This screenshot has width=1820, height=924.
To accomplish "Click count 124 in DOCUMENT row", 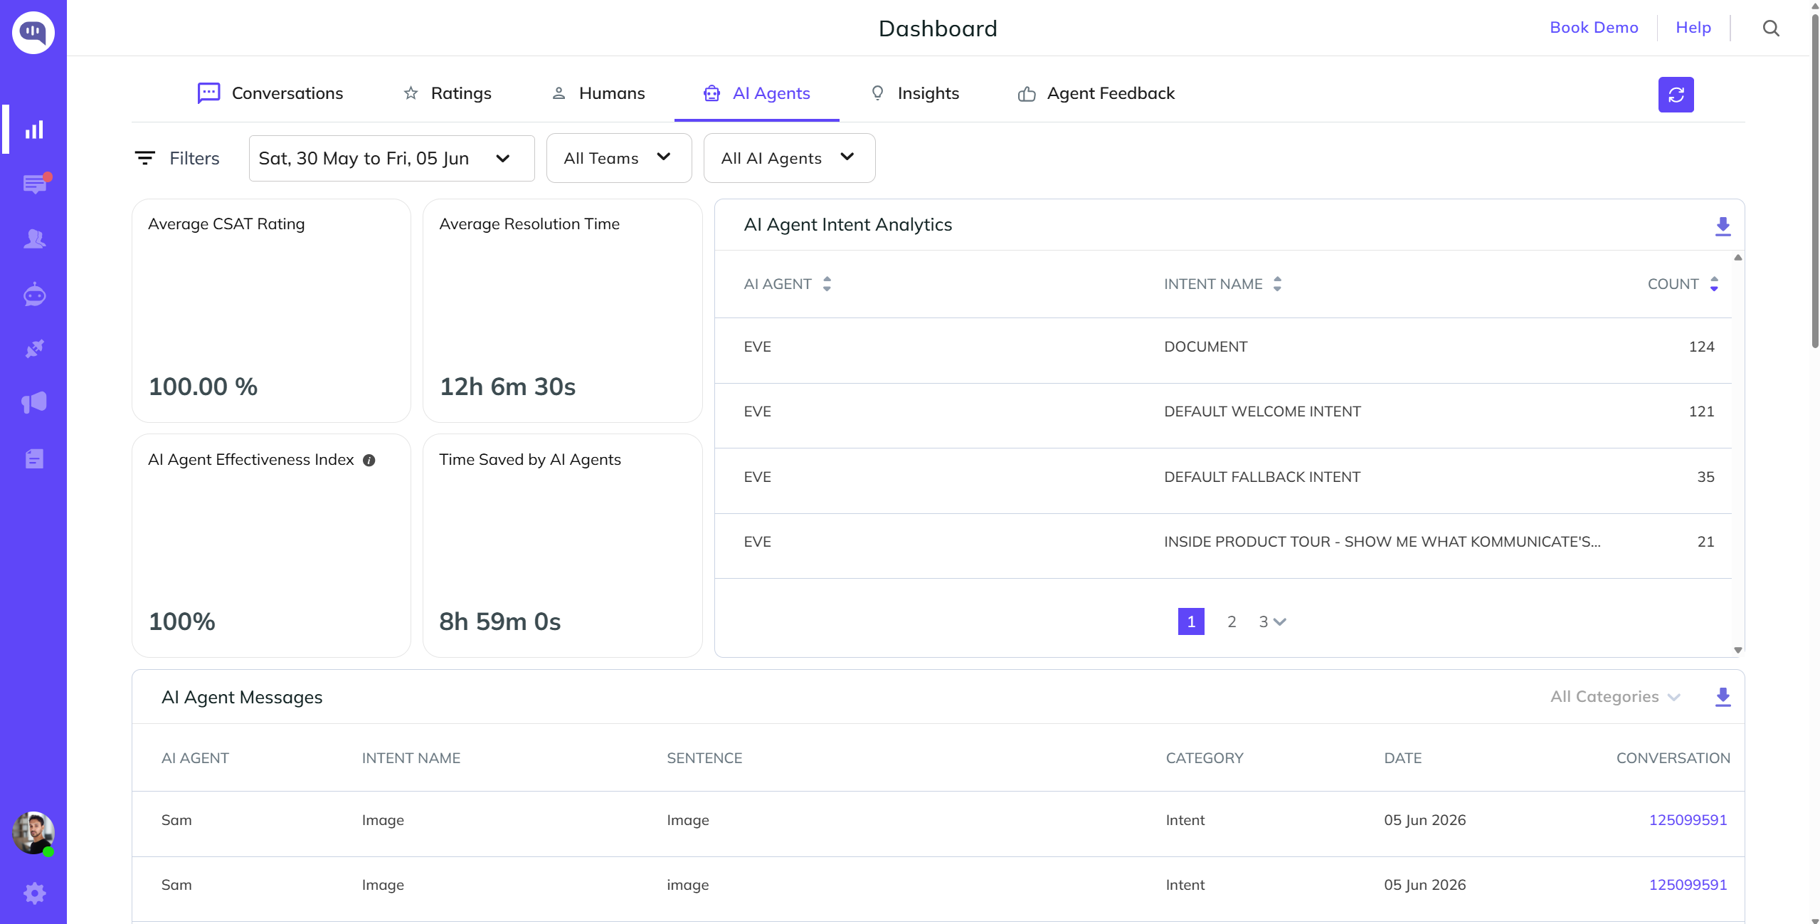I will tap(1701, 347).
